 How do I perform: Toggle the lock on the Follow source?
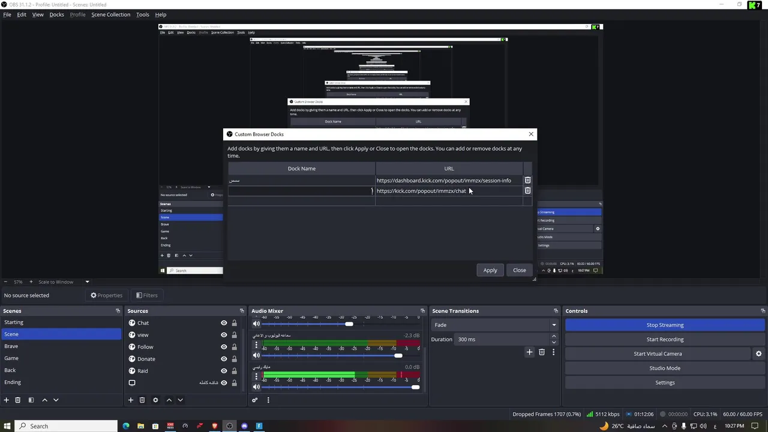235,347
